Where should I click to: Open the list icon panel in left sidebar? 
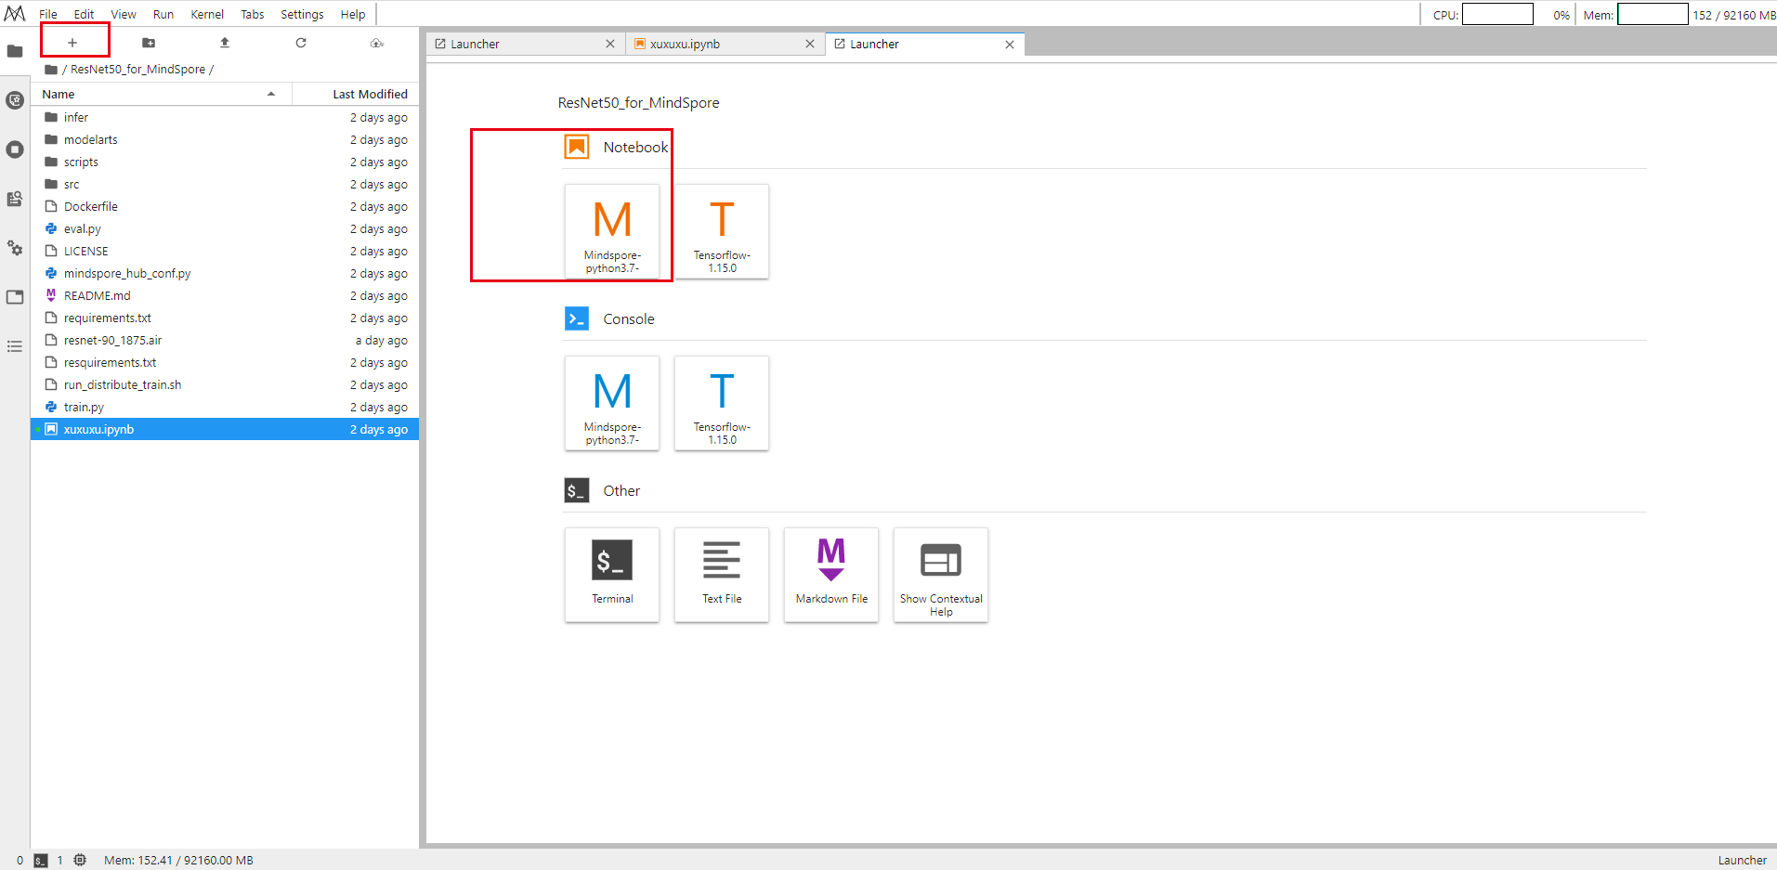click(x=15, y=346)
